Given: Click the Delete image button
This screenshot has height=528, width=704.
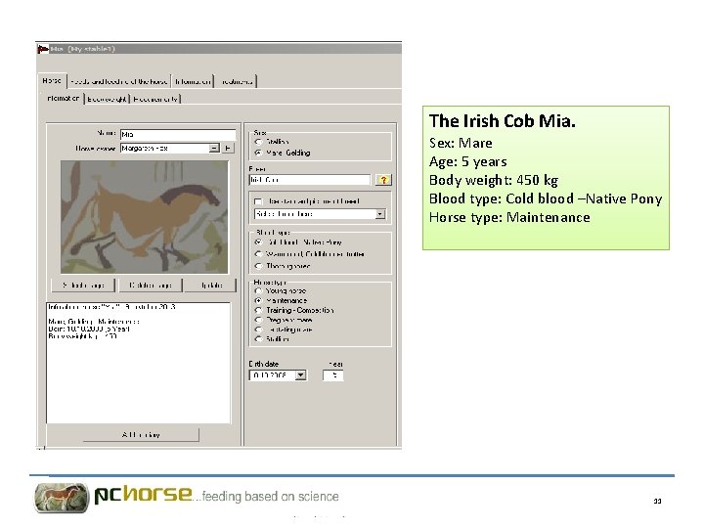Looking at the screenshot, I should (x=151, y=286).
